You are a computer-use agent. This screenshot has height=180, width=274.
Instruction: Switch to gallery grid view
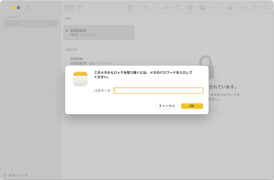coord(80,7)
